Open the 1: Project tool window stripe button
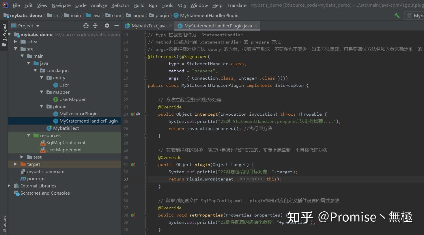 [x=4, y=35]
